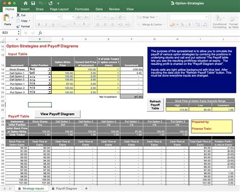Apply the font color letter A
This screenshot has width=240, height=192.
pos(84,24)
